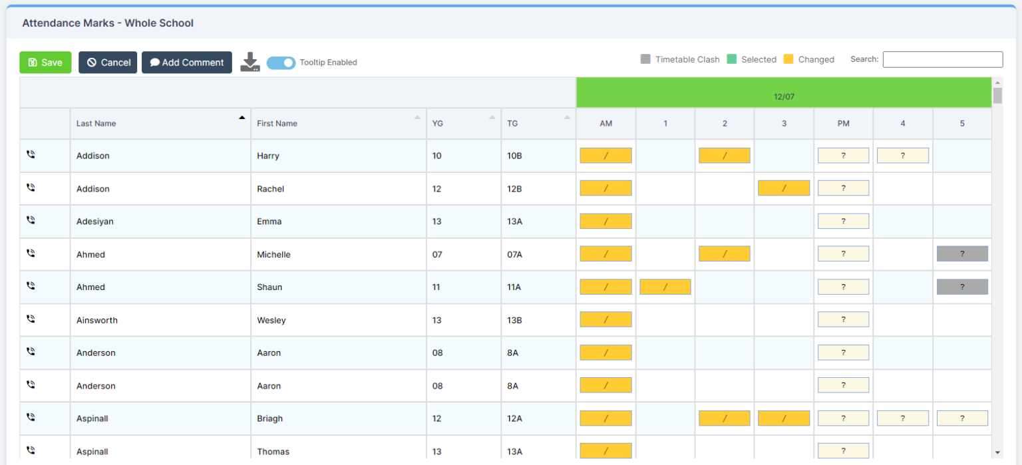Image resolution: width=1022 pixels, height=465 pixels.
Task: Sort the table by First Name
Action: [418, 118]
